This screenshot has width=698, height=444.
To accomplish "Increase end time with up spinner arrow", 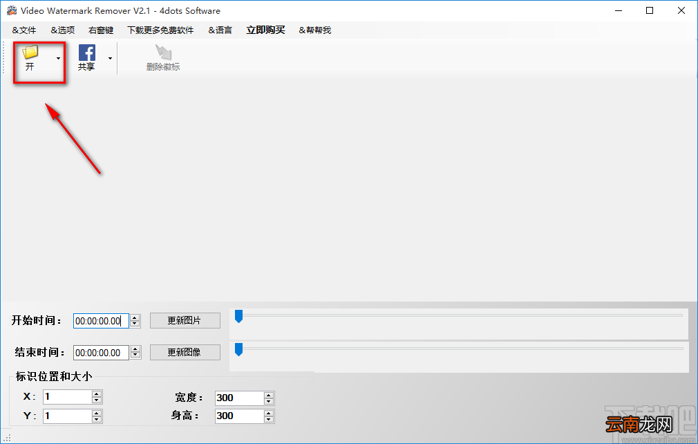I will tap(135, 349).
